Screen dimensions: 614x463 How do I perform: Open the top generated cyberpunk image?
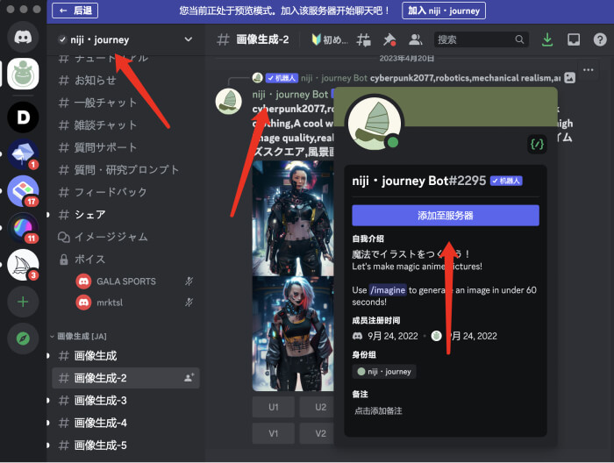pos(293,218)
